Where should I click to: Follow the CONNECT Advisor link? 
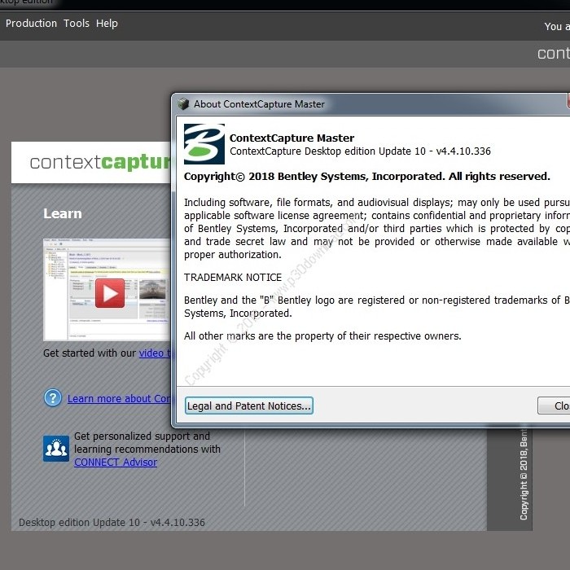pos(116,462)
